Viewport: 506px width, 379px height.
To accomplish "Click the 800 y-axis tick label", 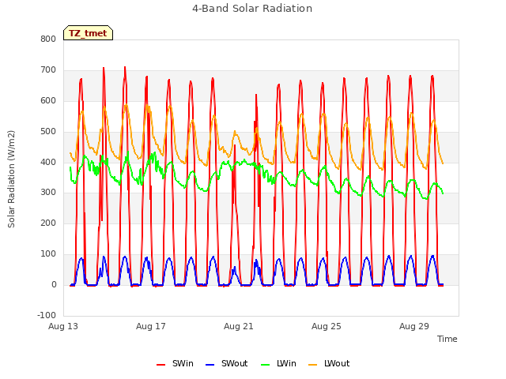I will pos(48,39).
